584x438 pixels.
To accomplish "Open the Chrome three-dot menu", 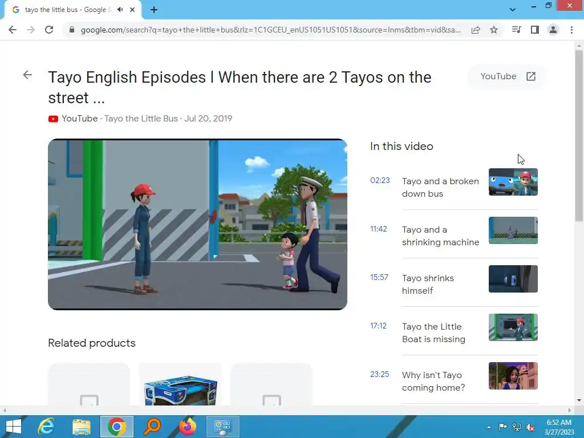I will [571, 30].
